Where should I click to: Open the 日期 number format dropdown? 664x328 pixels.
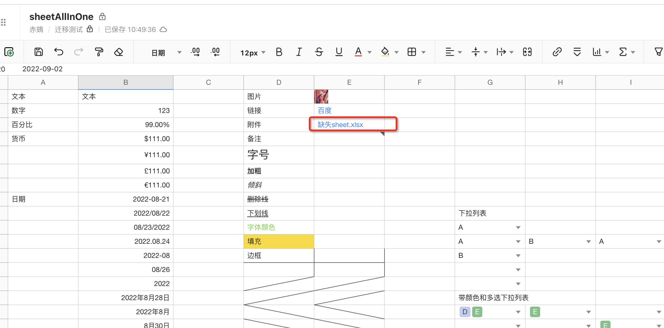click(166, 53)
